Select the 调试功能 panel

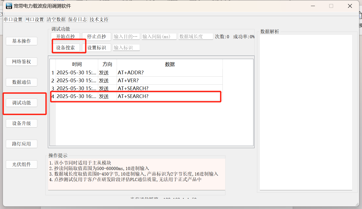(x=21, y=103)
